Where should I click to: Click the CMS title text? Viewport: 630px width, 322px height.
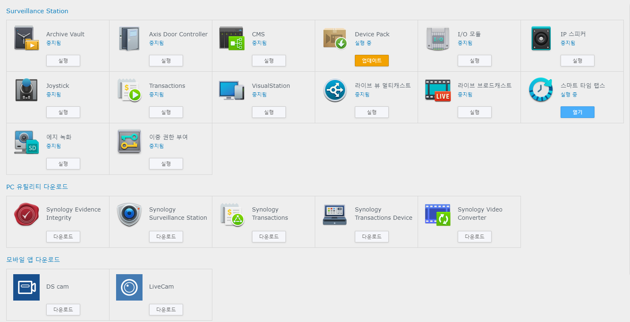[x=258, y=34]
